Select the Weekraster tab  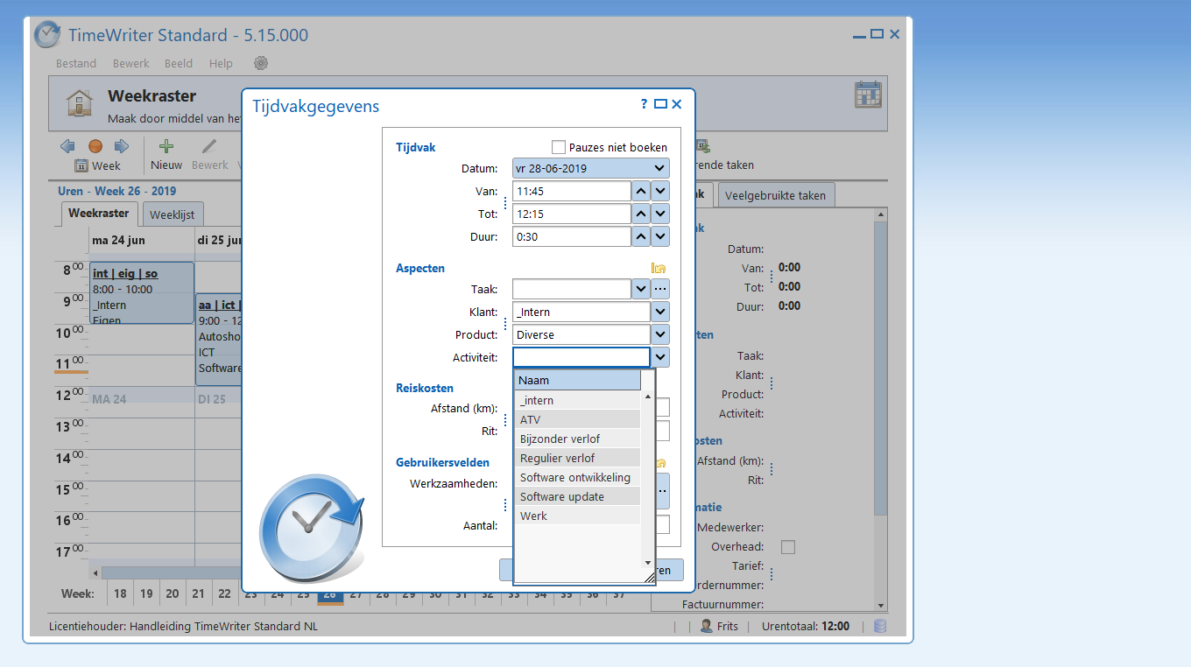coord(99,213)
